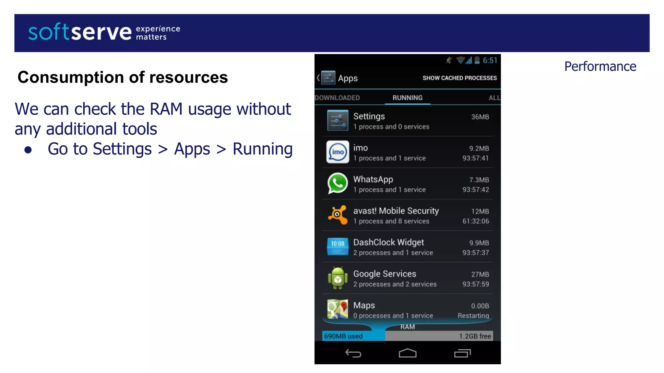Tap the 'Restarting' status for Maps
The width and height of the screenshot is (664, 373).
coord(473,316)
